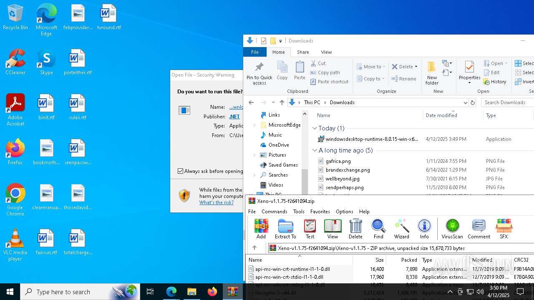The image size is (534, 300).
Task: Open the Find tool in WinRAR
Action: (x=378, y=229)
